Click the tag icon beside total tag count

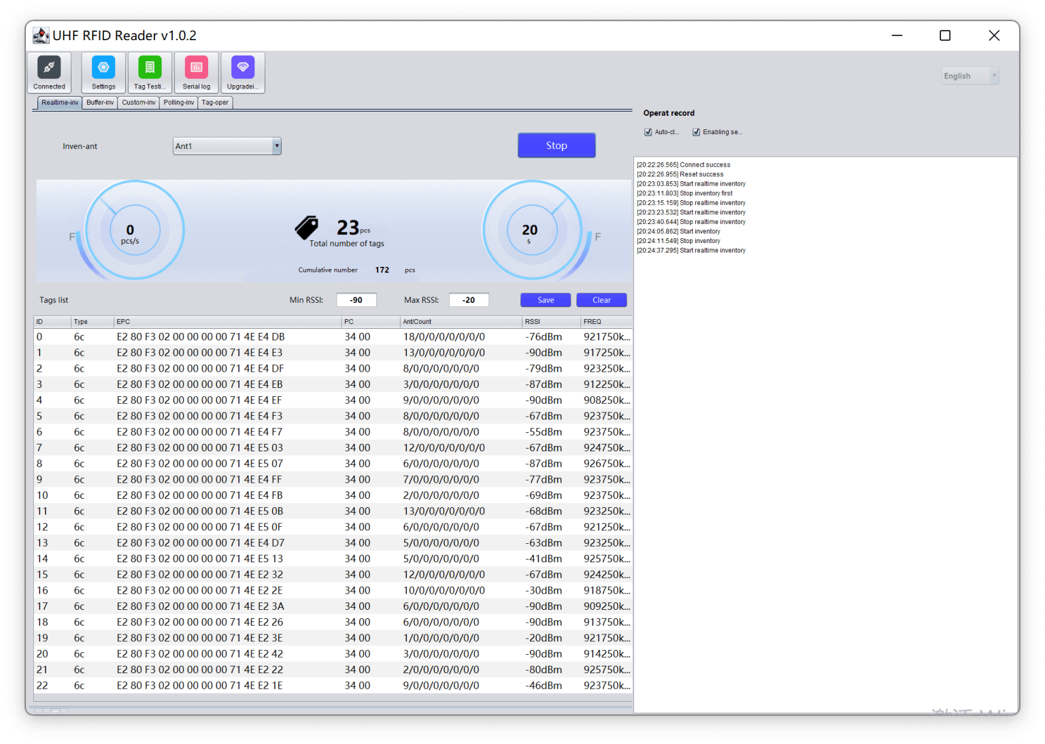click(307, 228)
